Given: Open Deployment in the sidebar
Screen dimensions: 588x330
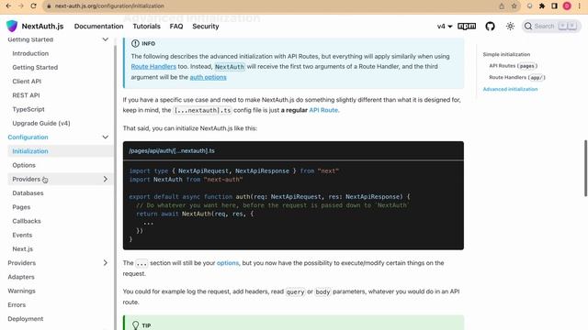Looking at the screenshot, I should [x=26, y=319].
